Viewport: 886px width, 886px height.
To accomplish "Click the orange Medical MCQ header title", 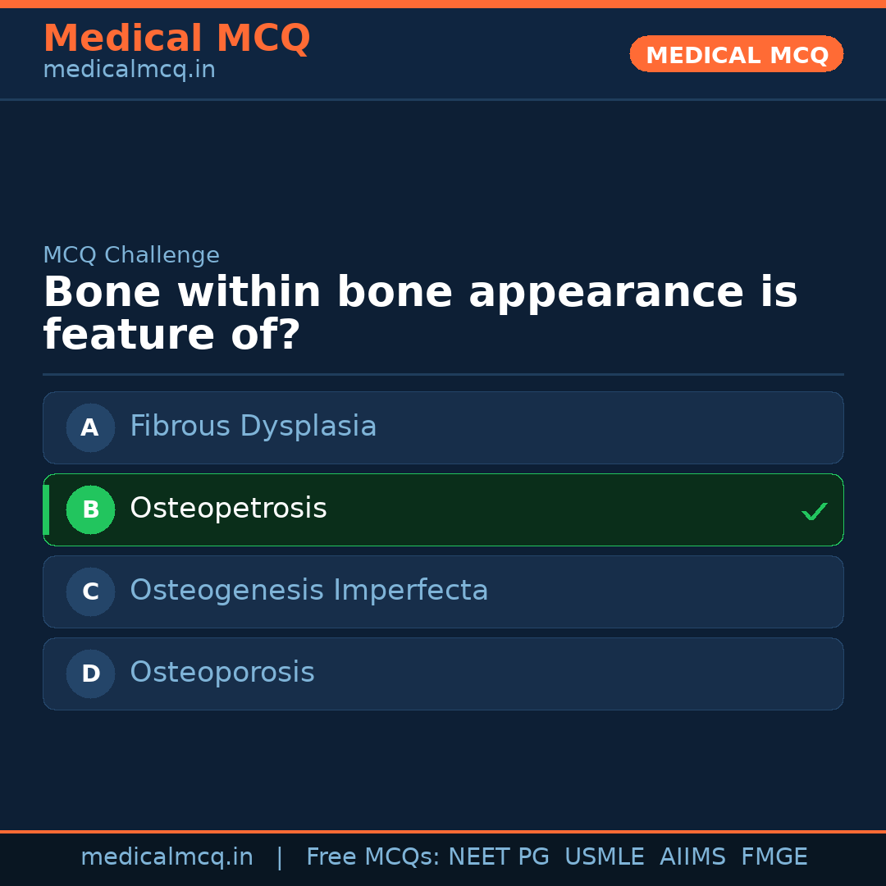I will coord(176,39).
